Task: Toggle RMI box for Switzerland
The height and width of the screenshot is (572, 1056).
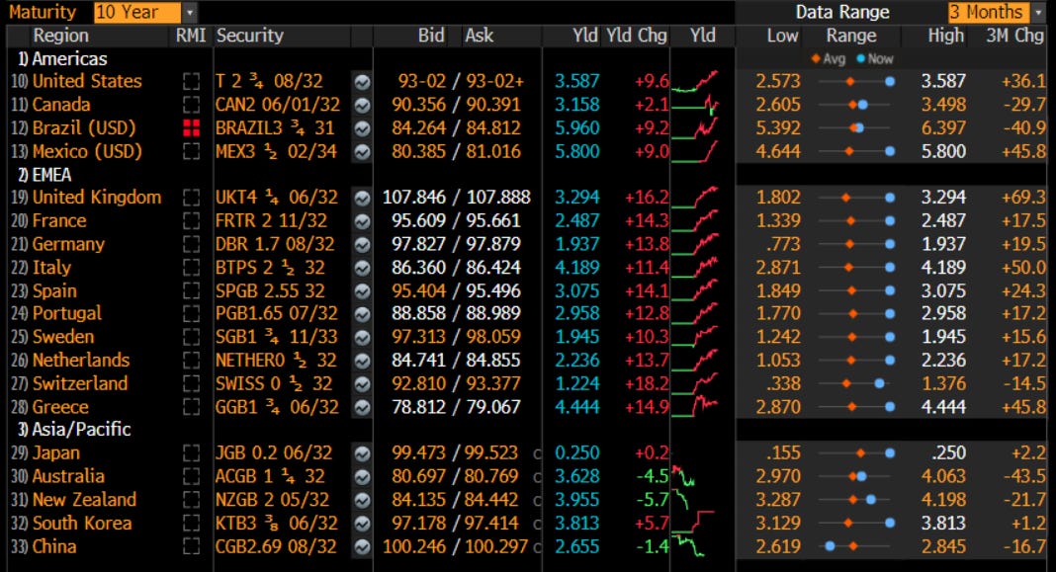Action: point(191,383)
